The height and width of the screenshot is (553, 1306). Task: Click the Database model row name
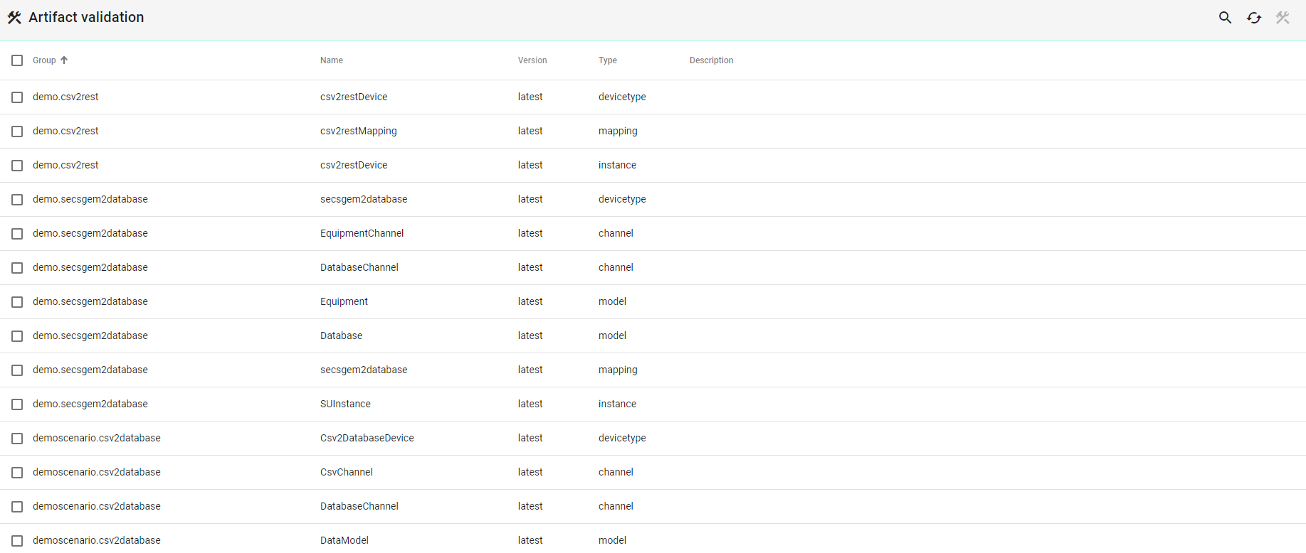[341, 335]
